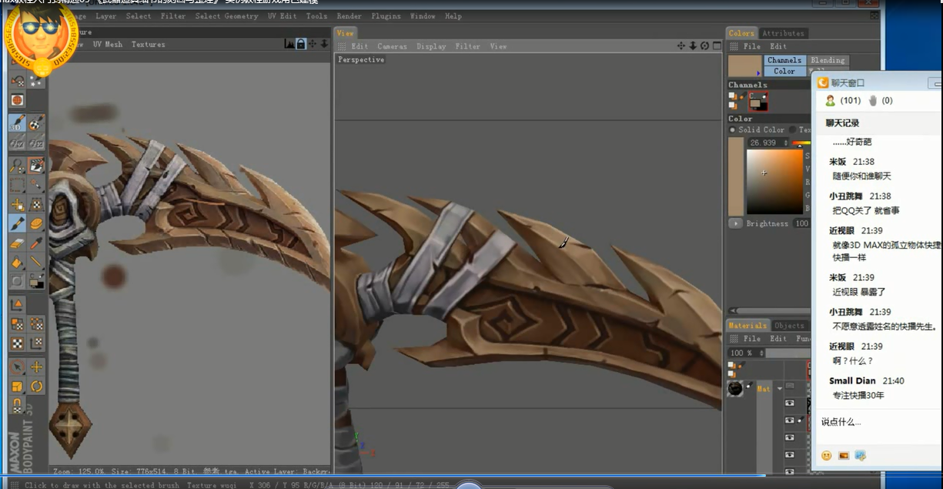
Task: Open the UV Edit menu
Action: click(282, 16)
